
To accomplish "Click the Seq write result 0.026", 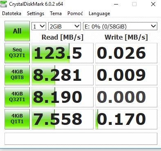I will click(x=126, y=53).
